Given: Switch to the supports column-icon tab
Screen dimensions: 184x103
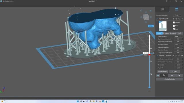Looking at the screenshot, I should tap(177, 9).
